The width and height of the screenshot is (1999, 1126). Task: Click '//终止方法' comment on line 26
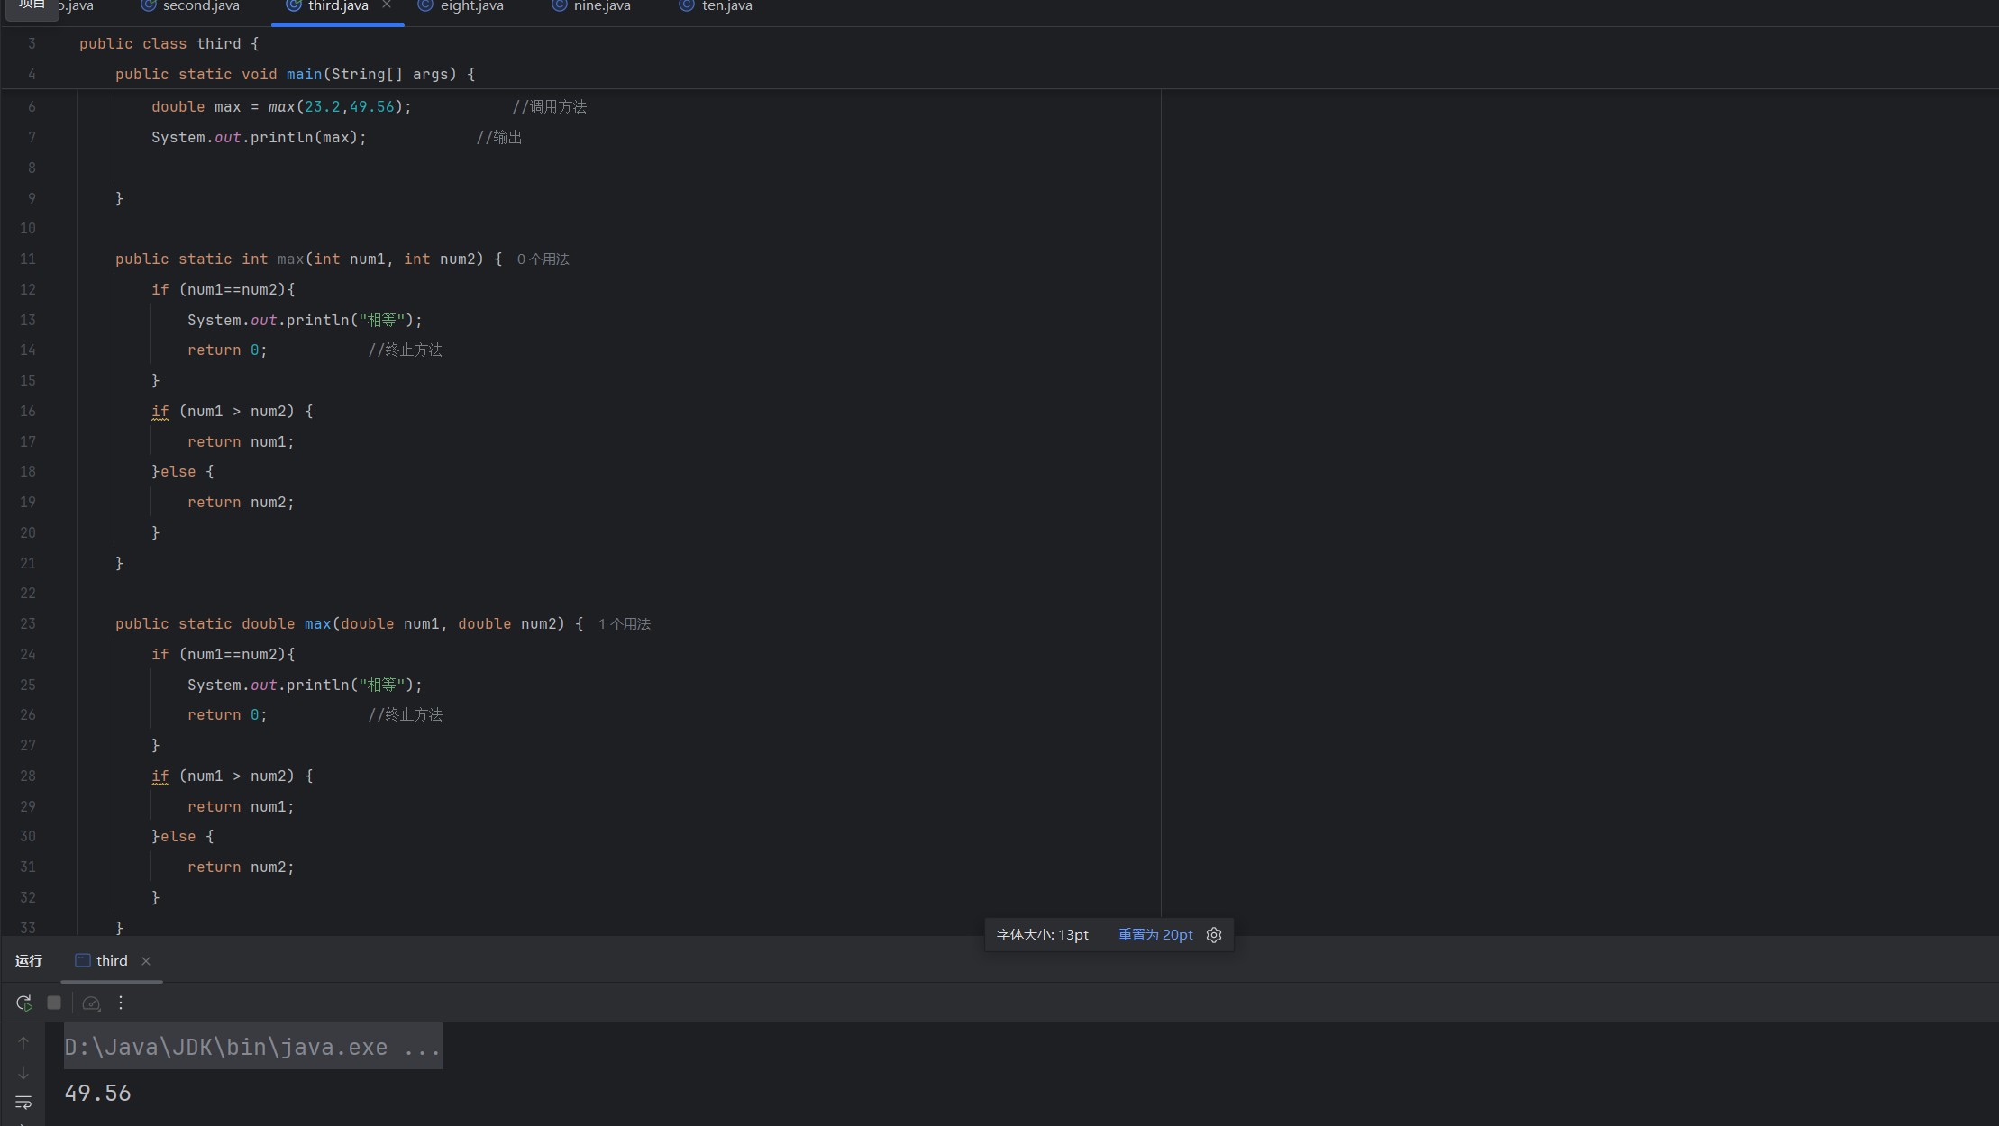pyautogui.click(x=405, y=715)
